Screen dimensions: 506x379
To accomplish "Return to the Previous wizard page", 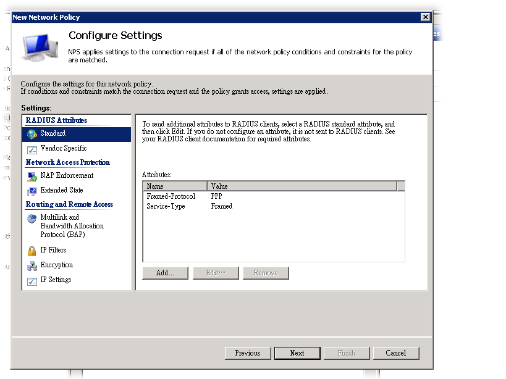I will (x=247, y=353).
